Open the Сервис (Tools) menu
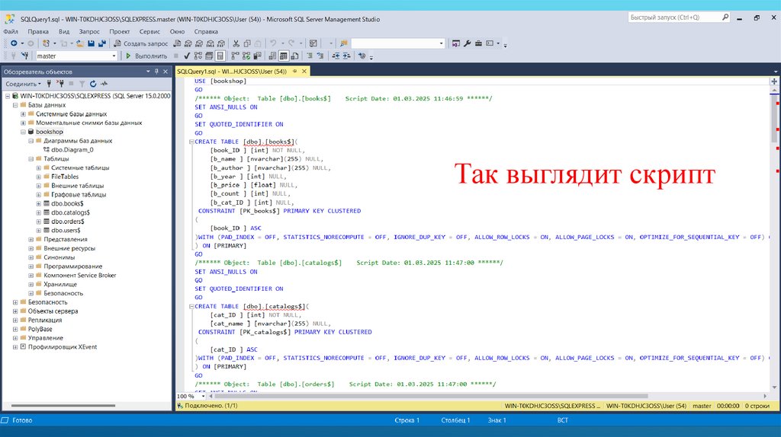This screenshot has height=437, width=781. click(x=149, y=31)
